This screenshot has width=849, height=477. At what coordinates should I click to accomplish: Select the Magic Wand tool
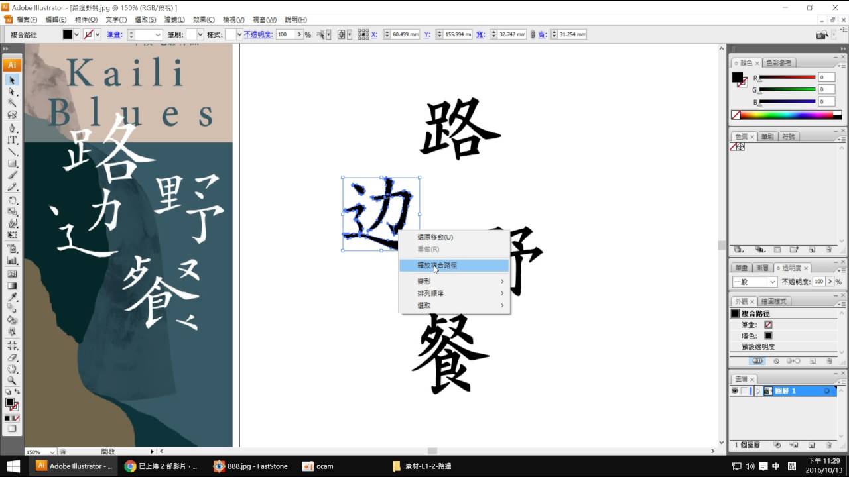[x=12, y=104]
